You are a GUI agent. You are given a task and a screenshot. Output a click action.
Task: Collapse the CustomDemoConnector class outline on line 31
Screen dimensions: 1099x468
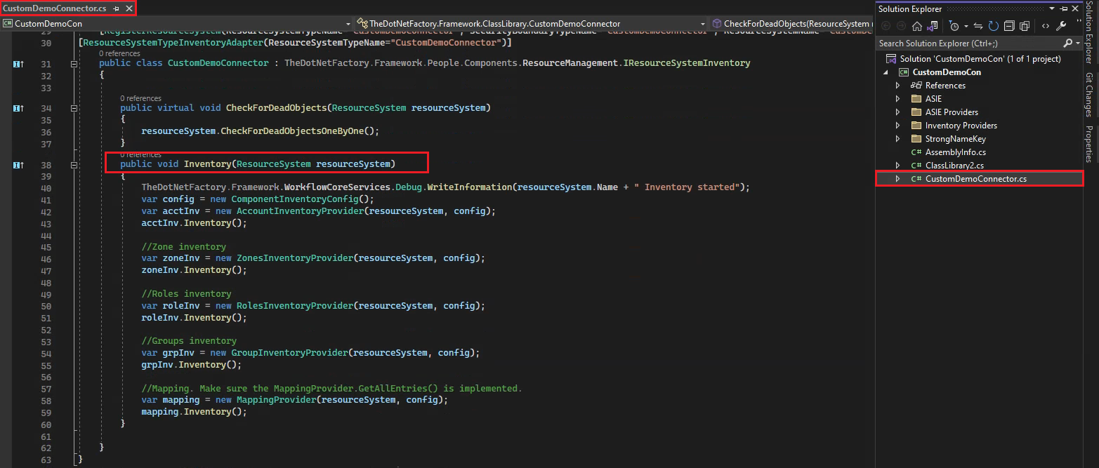[74, 64]
